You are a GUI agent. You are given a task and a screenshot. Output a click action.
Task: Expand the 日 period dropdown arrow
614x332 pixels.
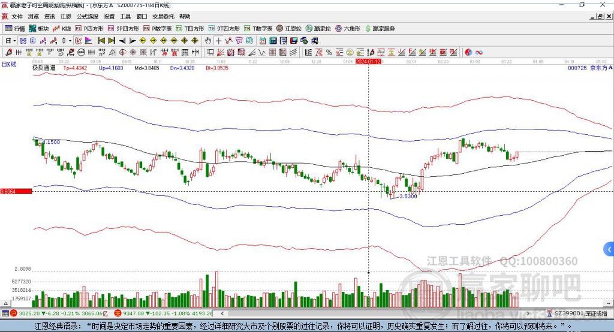[14, 41]
